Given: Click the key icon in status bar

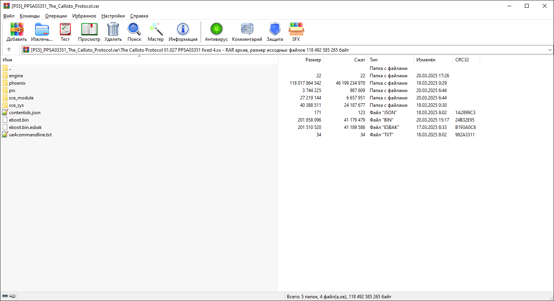Looking at the screenshot, I should (x=12, y=296).
